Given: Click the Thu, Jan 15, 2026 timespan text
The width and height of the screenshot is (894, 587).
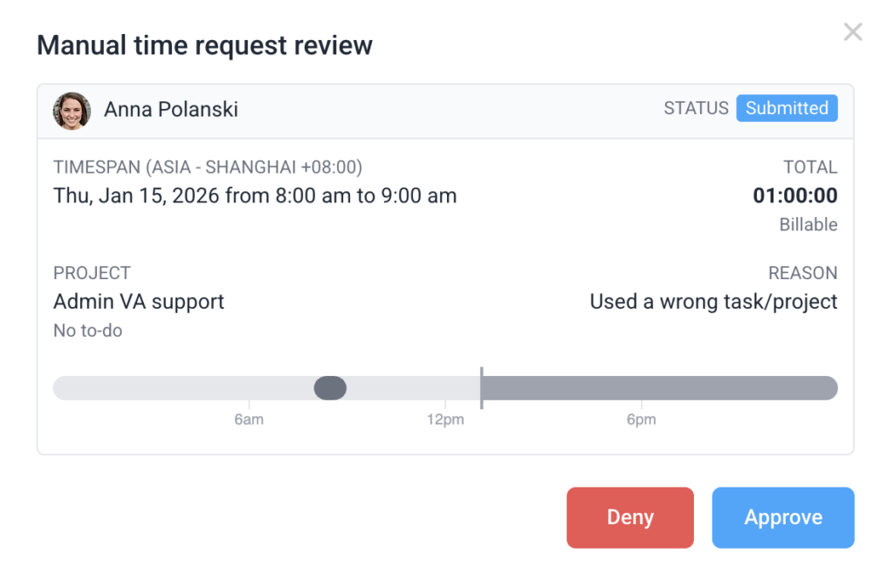Looking at the screenshot, I should tap(254, 195).
